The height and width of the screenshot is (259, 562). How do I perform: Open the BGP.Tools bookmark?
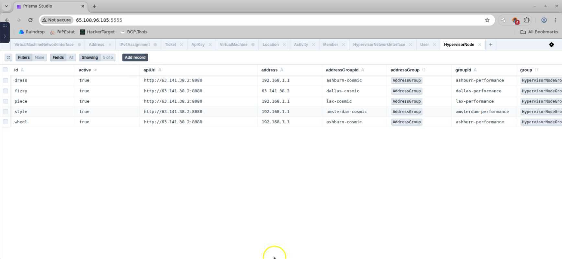(134, 32)
